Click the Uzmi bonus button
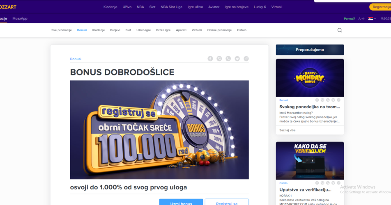Viewport: 391px width, 205px height. (181, 203)
